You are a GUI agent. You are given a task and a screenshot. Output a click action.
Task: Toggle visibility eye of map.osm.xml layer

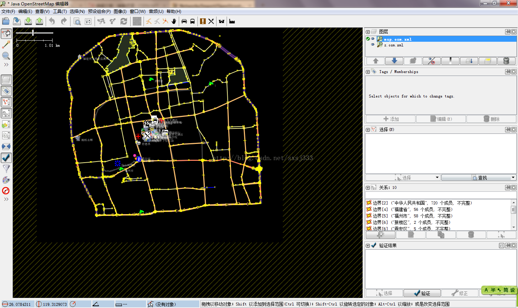click(373, 39)
